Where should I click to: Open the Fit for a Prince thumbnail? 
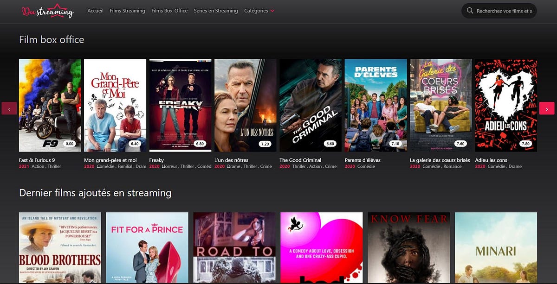pos(147,248)
